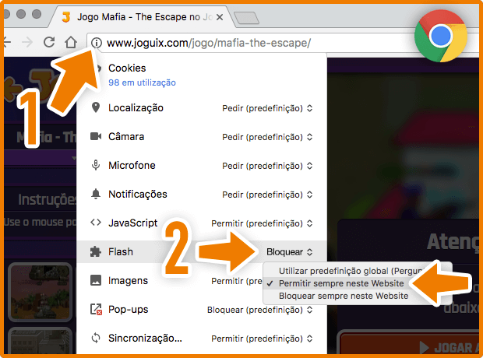Click the Câmara video camera icon

coord(96,136)
